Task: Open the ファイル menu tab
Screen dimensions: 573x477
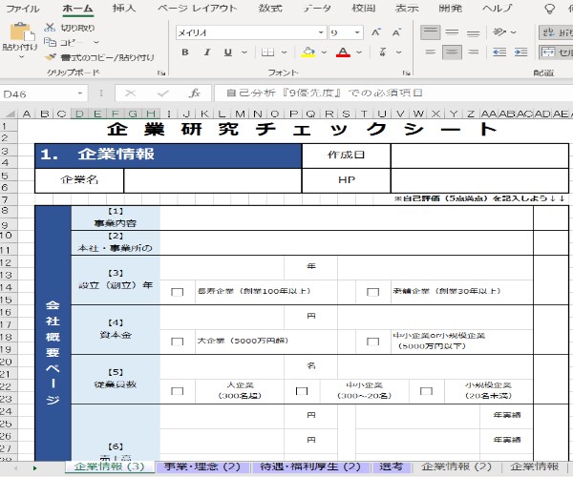Action: tap(23, 8)
